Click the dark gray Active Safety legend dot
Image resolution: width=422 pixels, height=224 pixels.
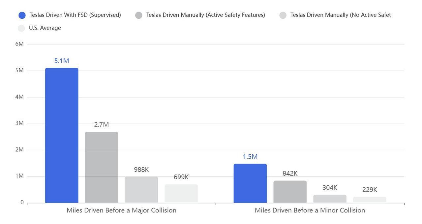pyautogui.click(x=139, y=15)
